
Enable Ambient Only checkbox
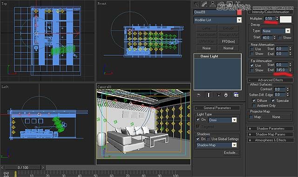[x=254, y=105]
